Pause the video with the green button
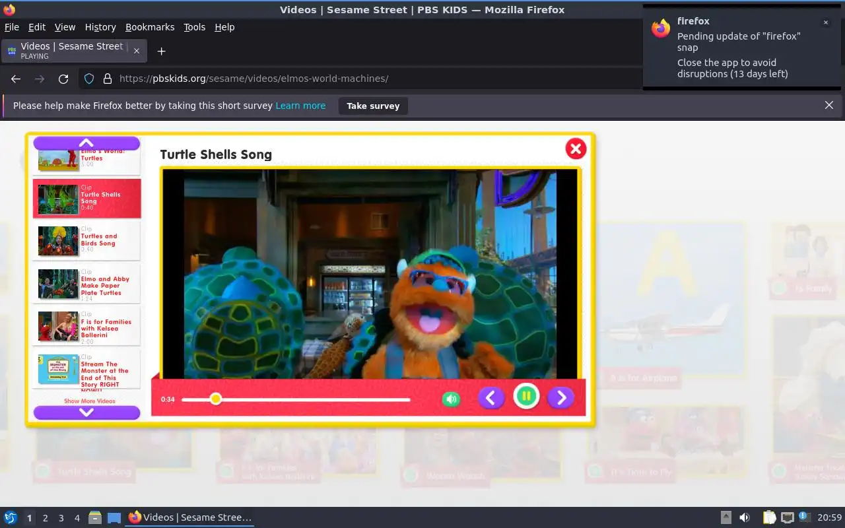 [526, 396]
